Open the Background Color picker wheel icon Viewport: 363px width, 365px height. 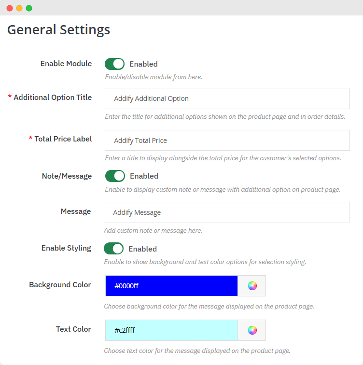pos(252,286)
